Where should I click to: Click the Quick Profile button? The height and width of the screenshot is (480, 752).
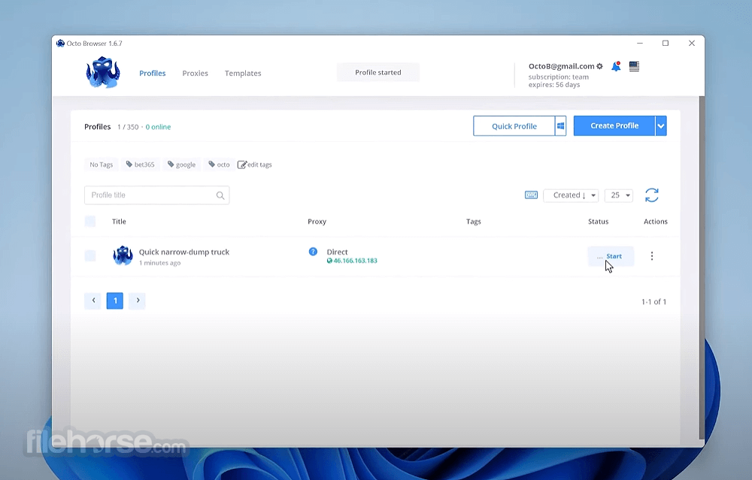[514, 126]
